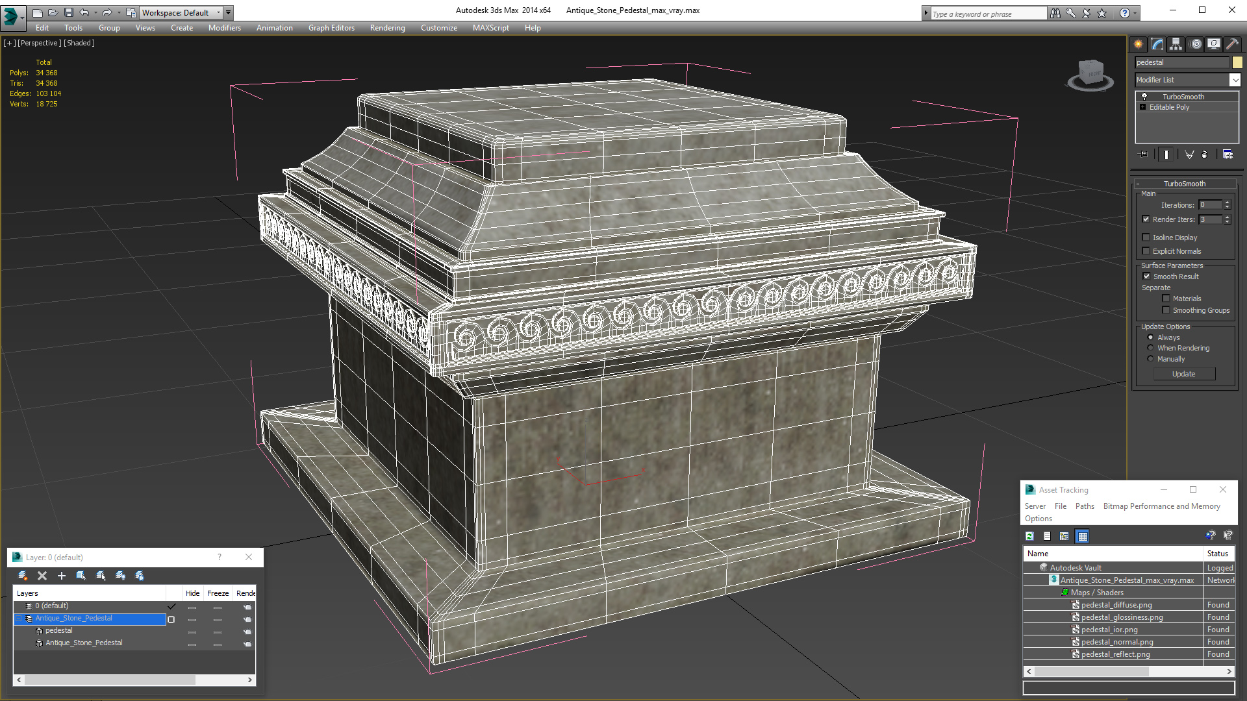Screen dimensions: 1247x701
Task: Open the Hierarchy command panel tab
Action: tap(1176, 44)
